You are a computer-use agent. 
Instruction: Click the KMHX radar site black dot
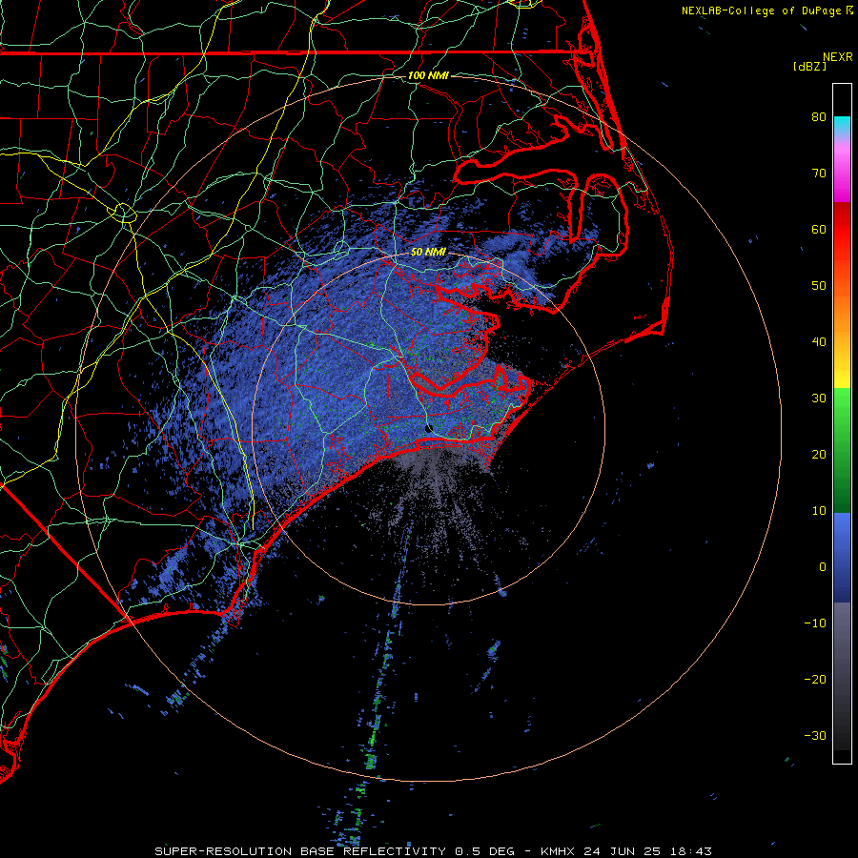click(428, 428)
